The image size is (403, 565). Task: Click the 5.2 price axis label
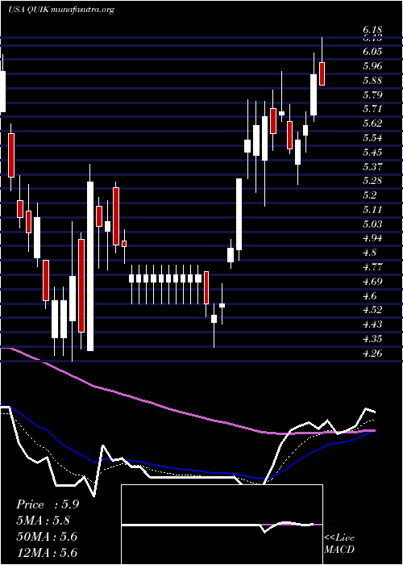coord(369,195)
